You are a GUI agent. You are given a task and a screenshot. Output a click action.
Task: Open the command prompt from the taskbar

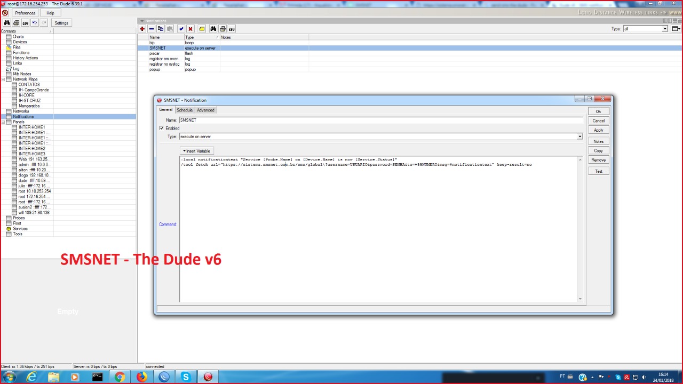(97, 377)
